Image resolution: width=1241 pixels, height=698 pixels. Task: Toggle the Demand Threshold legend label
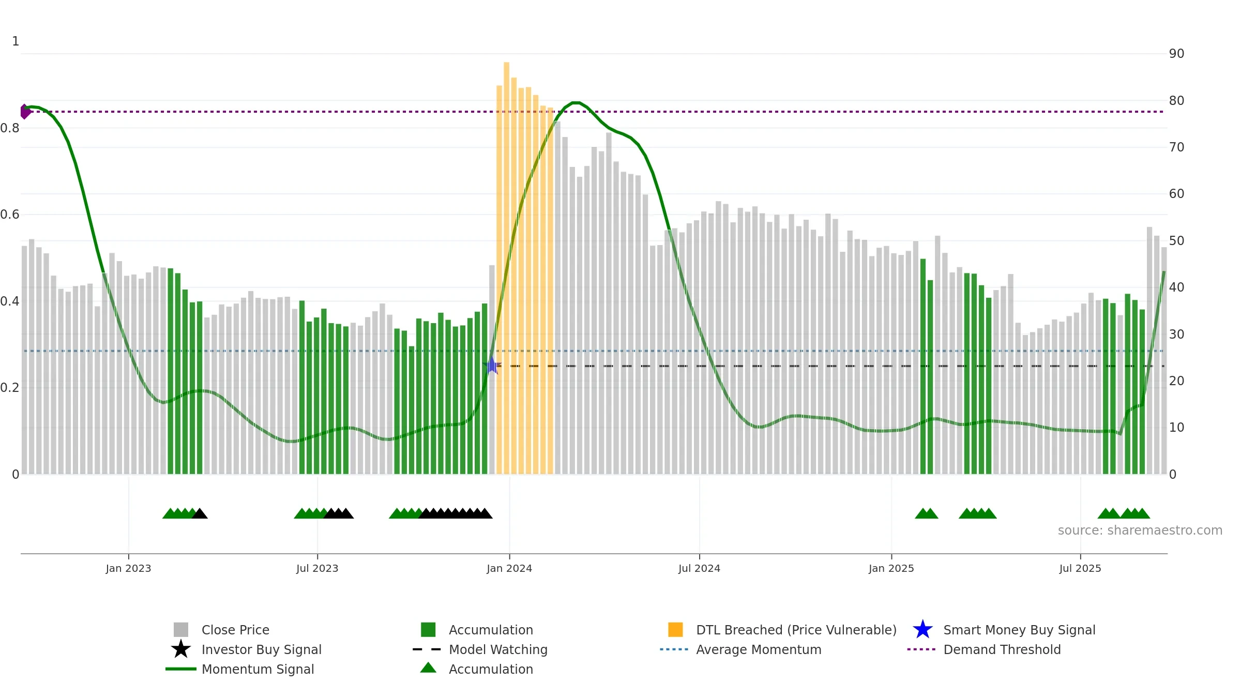pos(1002,649)
